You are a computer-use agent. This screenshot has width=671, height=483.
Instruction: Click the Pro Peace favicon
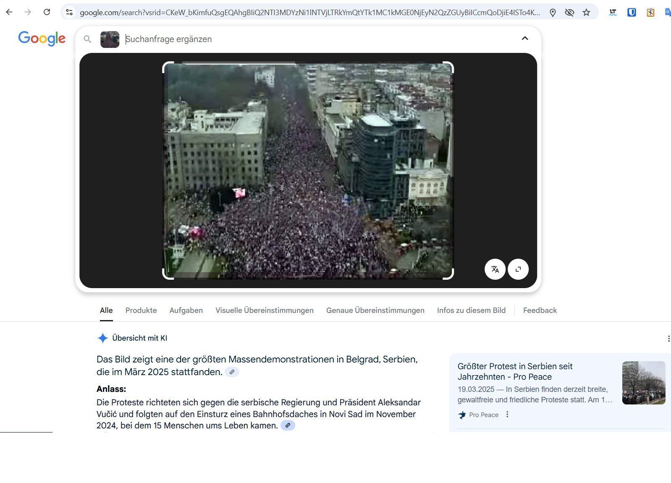[x=462, y=415]
